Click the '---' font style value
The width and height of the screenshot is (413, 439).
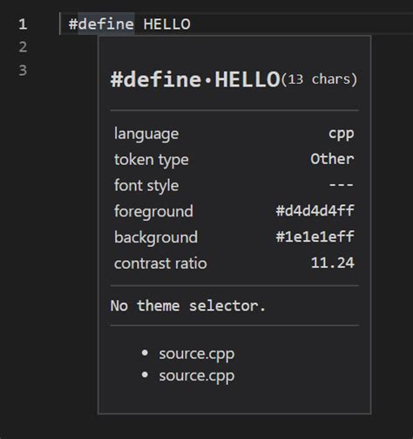(x=342, y=185)
